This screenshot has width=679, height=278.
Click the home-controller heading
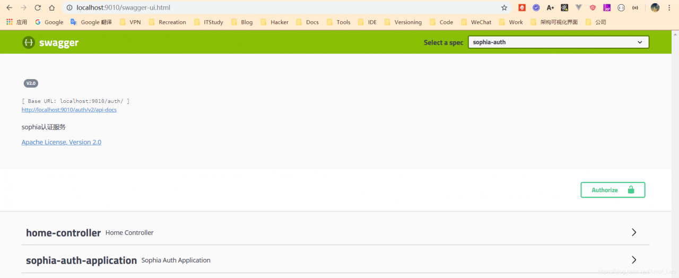tap(63, 233)
